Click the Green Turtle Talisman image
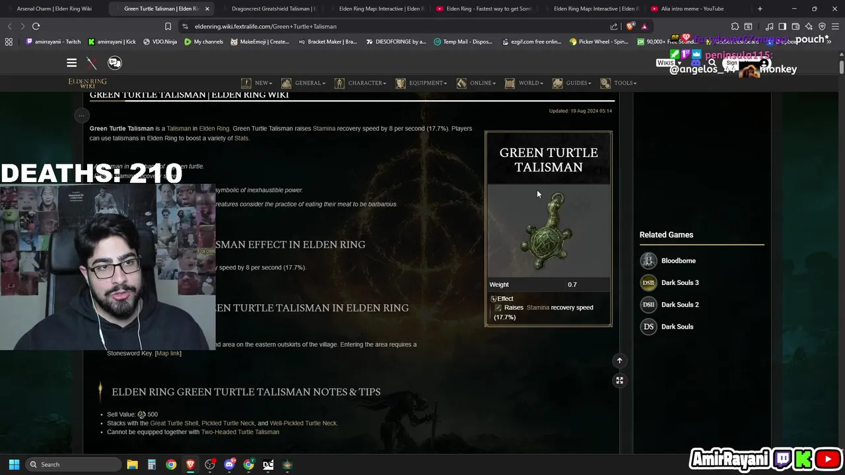The image size is (845, 475). pyautogui.click(x=549, y=231)
